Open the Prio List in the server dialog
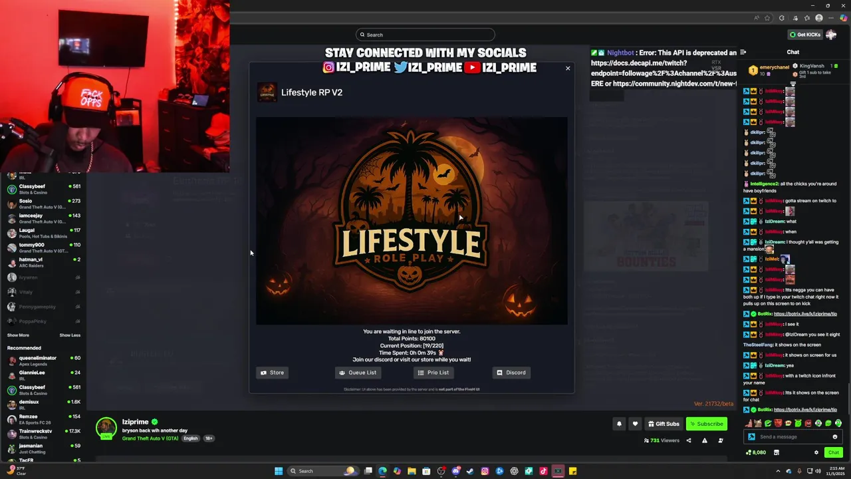 [433, 373]
